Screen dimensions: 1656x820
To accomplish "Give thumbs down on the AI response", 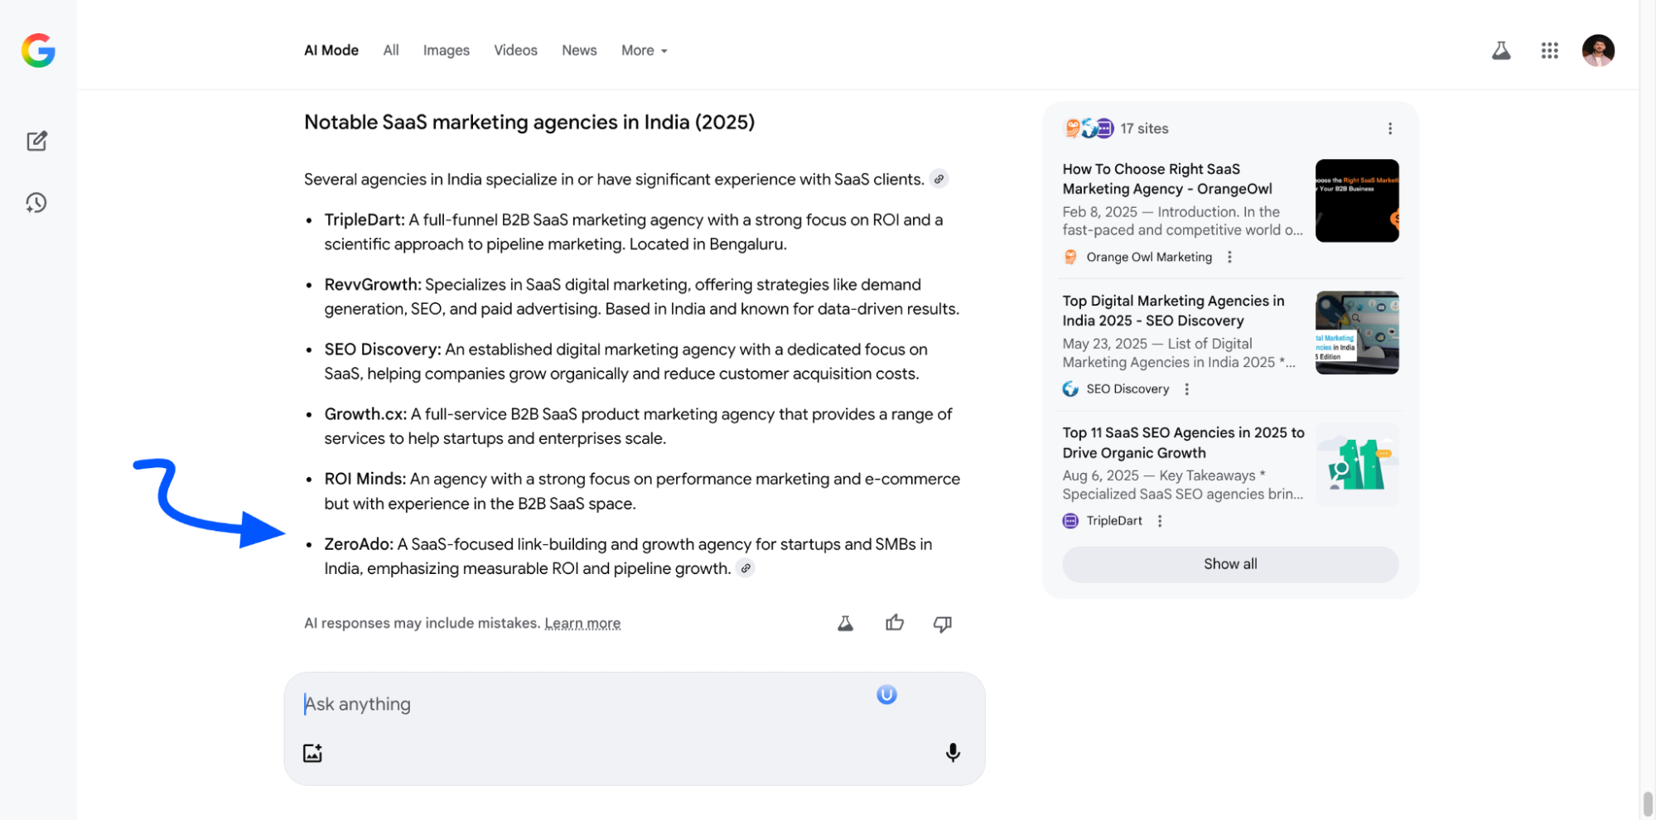I will point(942,624).
